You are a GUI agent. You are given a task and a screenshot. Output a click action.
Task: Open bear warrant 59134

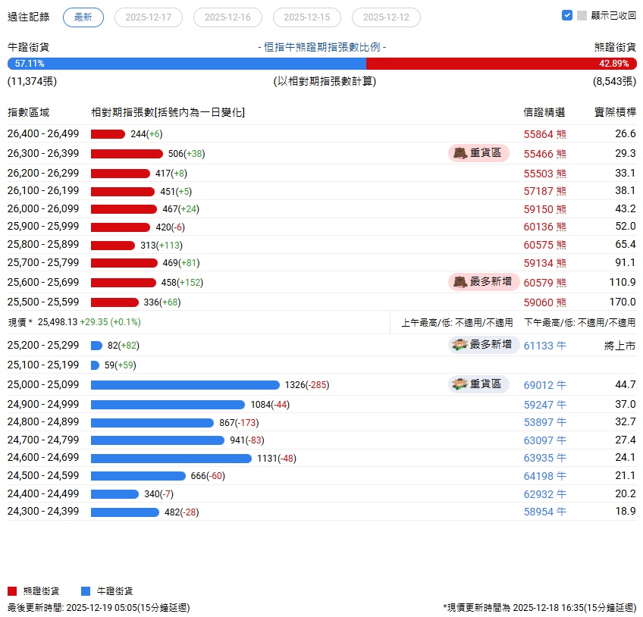coord(544,263)
